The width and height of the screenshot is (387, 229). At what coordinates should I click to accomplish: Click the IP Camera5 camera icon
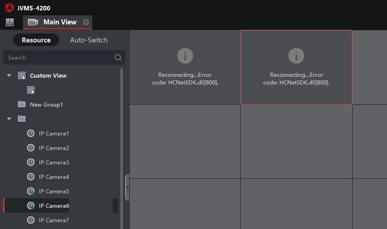click(x=31, y=191)
